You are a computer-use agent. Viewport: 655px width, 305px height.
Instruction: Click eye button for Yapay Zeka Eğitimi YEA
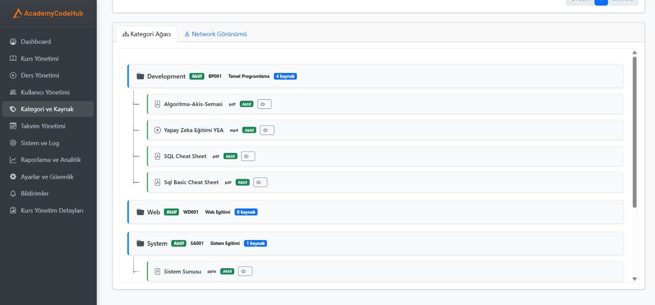click(x=267, y=130)
